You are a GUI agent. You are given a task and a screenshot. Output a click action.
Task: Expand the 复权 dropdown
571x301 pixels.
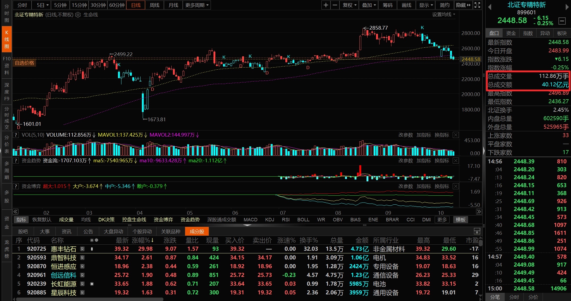click(349, 5)
